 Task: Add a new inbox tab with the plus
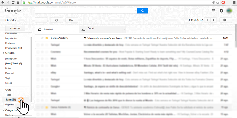coord(124,30)
